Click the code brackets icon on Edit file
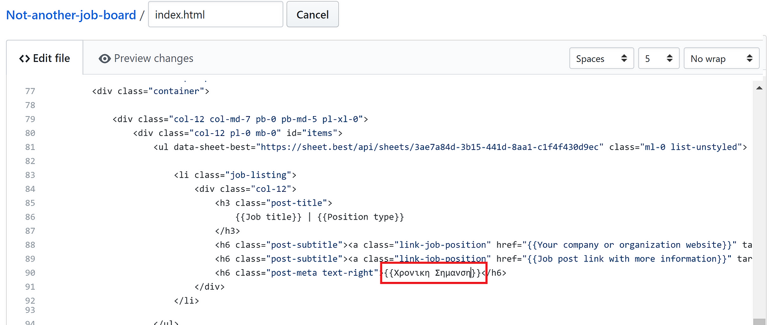This screenshot has height=325, width=774. click(24, 59)
